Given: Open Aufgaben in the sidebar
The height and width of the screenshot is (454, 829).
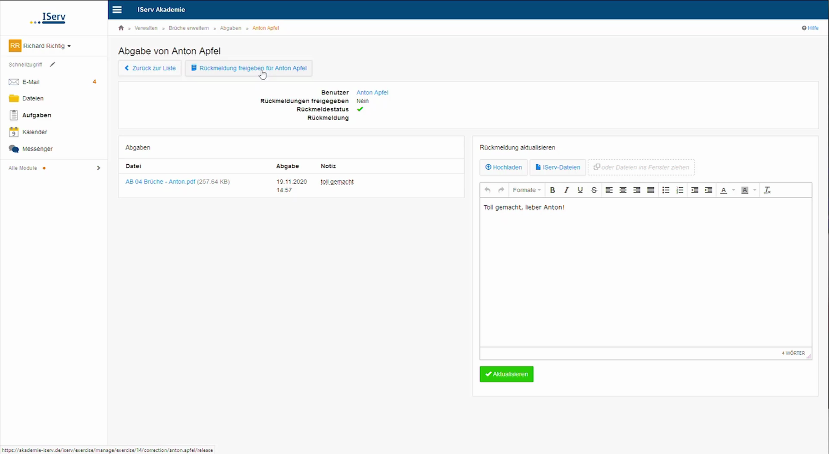Looking at the screenshot, I should click(x=37, y=115).
